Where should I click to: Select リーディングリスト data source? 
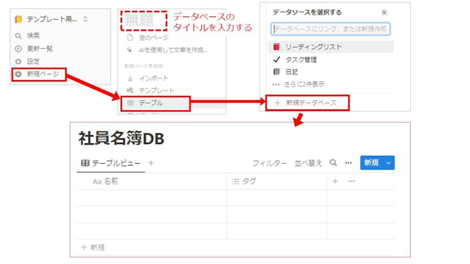pos(330,47)
